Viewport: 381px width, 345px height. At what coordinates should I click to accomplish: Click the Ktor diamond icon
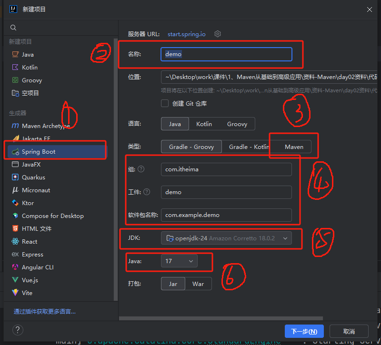tap(15, 203)
